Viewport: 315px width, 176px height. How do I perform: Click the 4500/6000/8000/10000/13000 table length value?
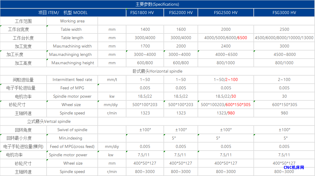(284, 38)
